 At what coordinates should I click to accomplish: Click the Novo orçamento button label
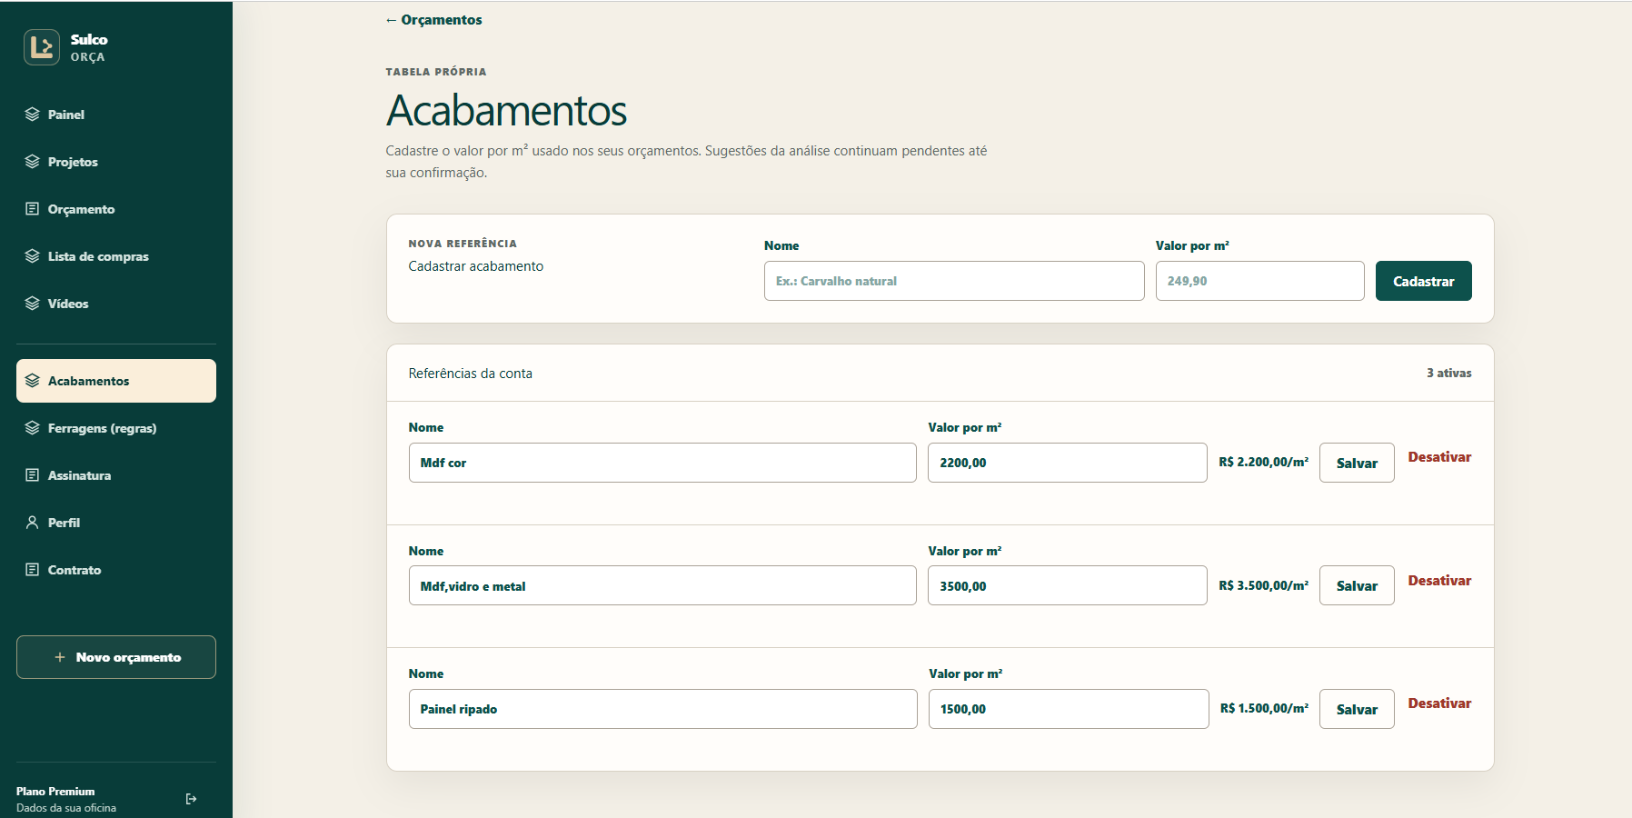click(128, 657)
